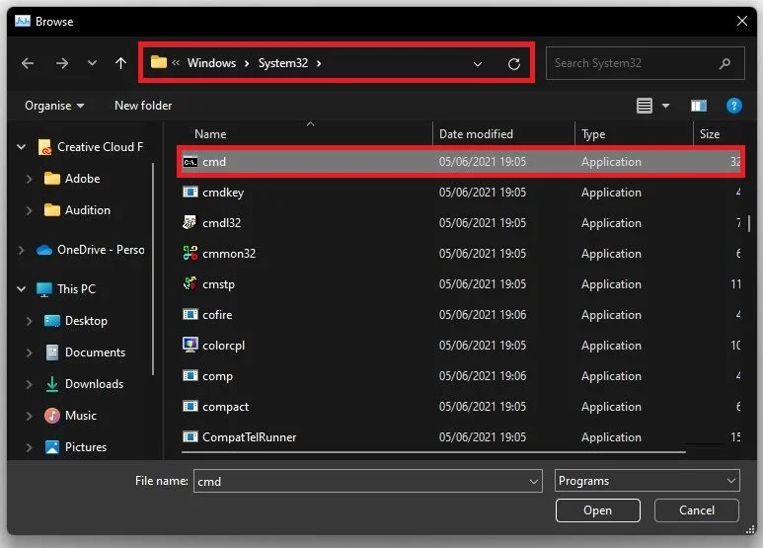The image size is (763, 548).
Task: Click the navigation pane vertical scrollbar
Action: coord(154,269)
